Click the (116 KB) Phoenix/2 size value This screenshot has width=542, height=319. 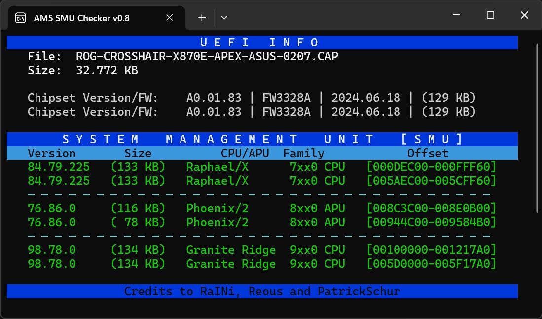coord(138,208)
